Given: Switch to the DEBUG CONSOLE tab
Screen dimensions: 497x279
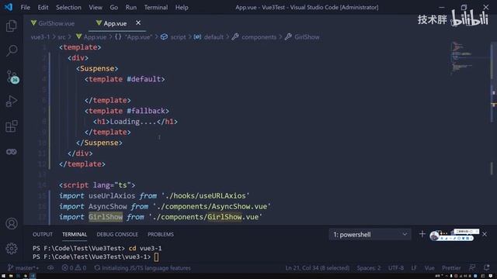Looking at the screenshot, I should tap(117, 234).
